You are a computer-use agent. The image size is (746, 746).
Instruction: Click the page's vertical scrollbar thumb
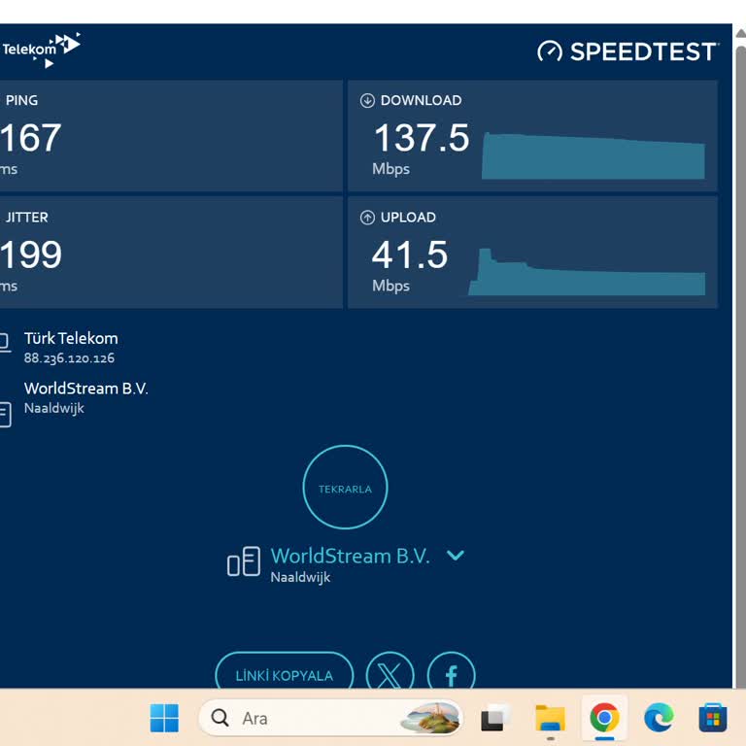(x=741, y=367)
